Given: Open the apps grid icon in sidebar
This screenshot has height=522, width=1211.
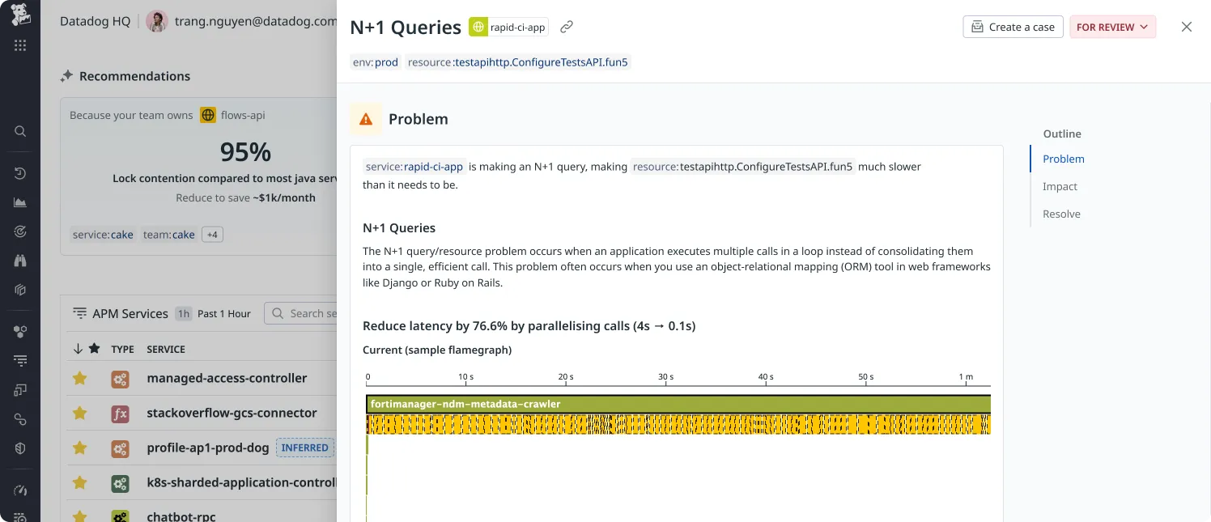Looking at the screenshot, I should [x=20, y=45].
